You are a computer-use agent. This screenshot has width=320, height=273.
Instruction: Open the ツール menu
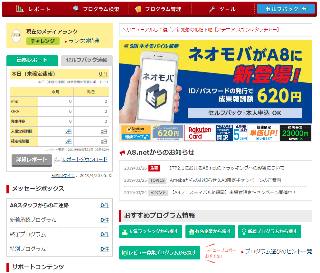(223, 9)
